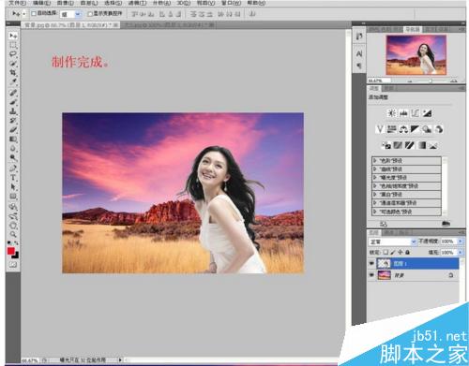
Task: Open the 3D(D) menu
Action: point(184,3)
